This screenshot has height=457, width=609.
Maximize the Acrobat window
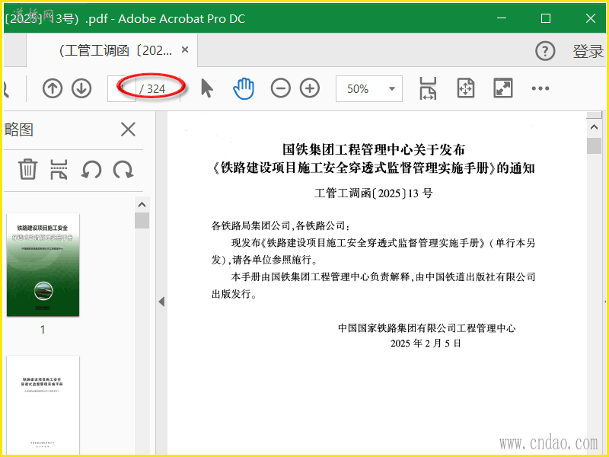click(546, 18)
